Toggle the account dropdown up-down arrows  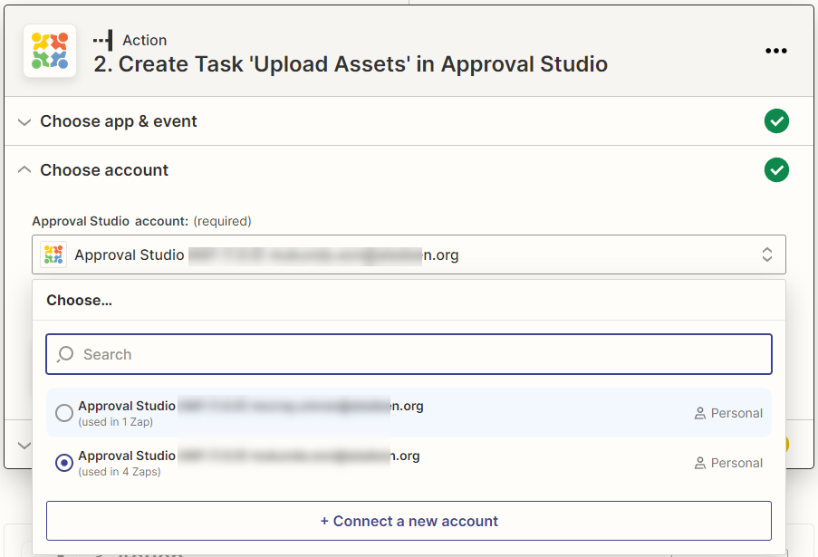point(766,255)
